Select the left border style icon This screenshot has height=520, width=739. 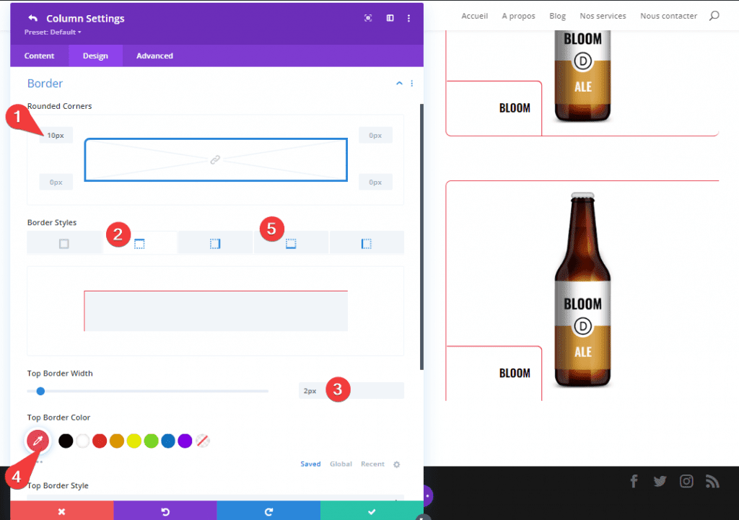pyautogui.click(x=366, y=244)
